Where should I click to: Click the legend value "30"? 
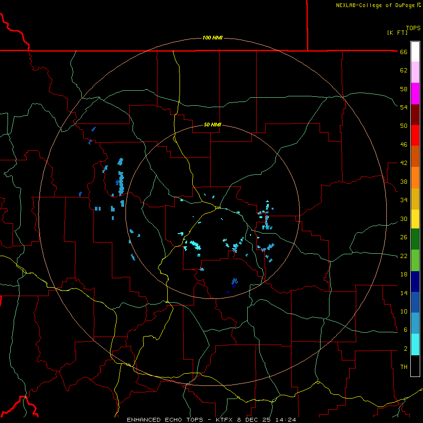coord(404,219)
